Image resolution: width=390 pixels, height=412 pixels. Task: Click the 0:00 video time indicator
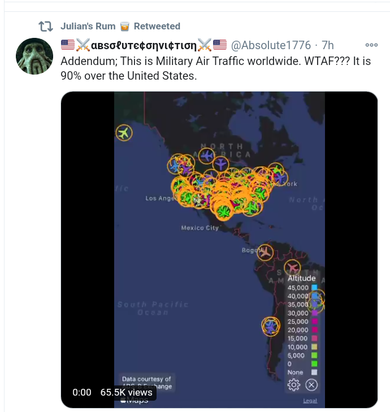pyautogui.click(x=82, y=392)
